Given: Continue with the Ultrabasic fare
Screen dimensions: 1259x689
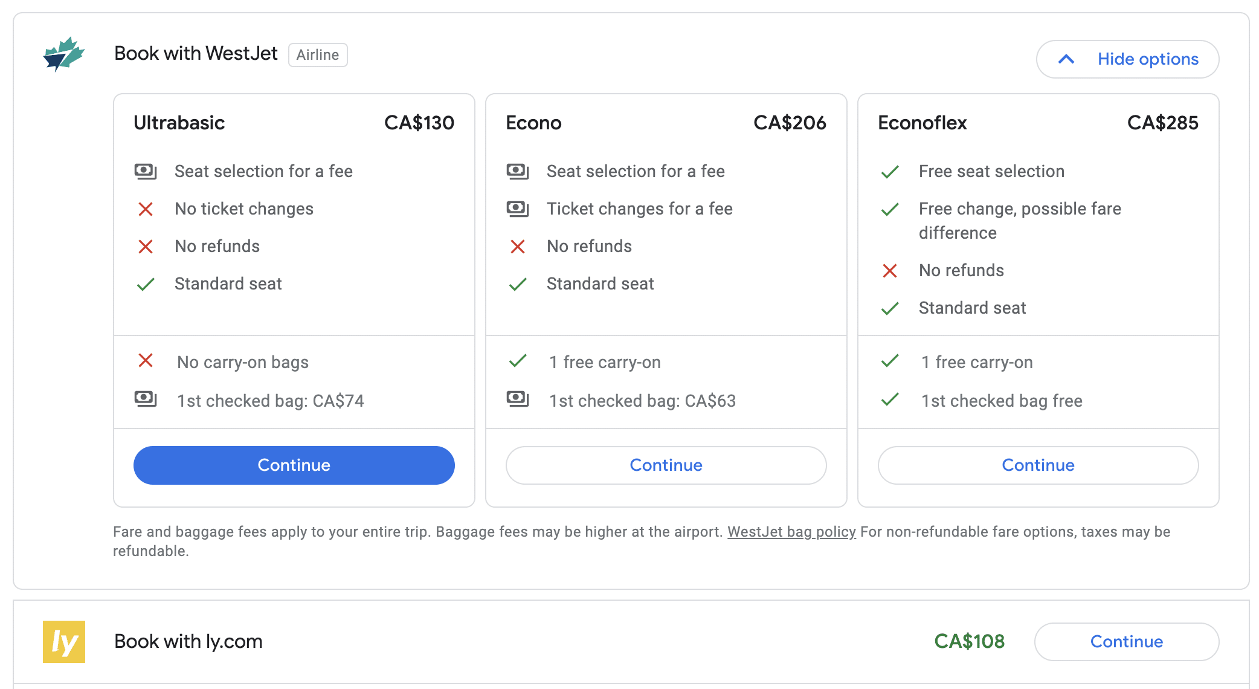Looking at the screenshot, I should pos(294,465).
